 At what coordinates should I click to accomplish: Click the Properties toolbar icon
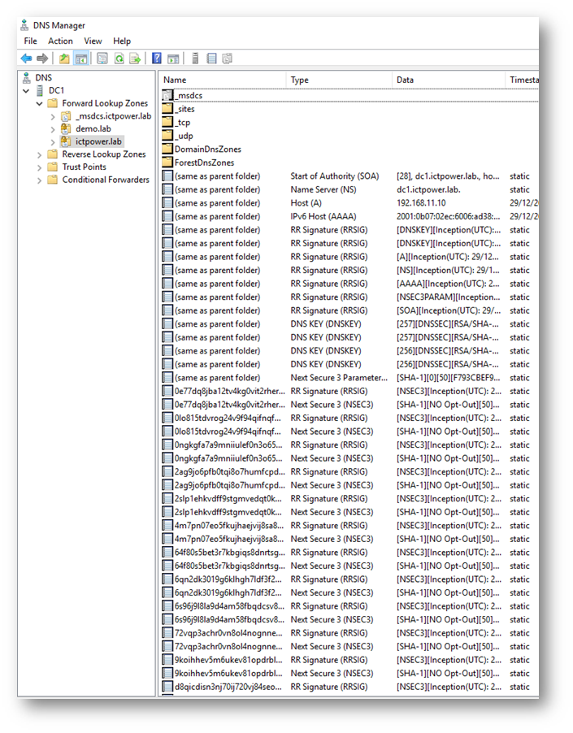coord(102,59)
